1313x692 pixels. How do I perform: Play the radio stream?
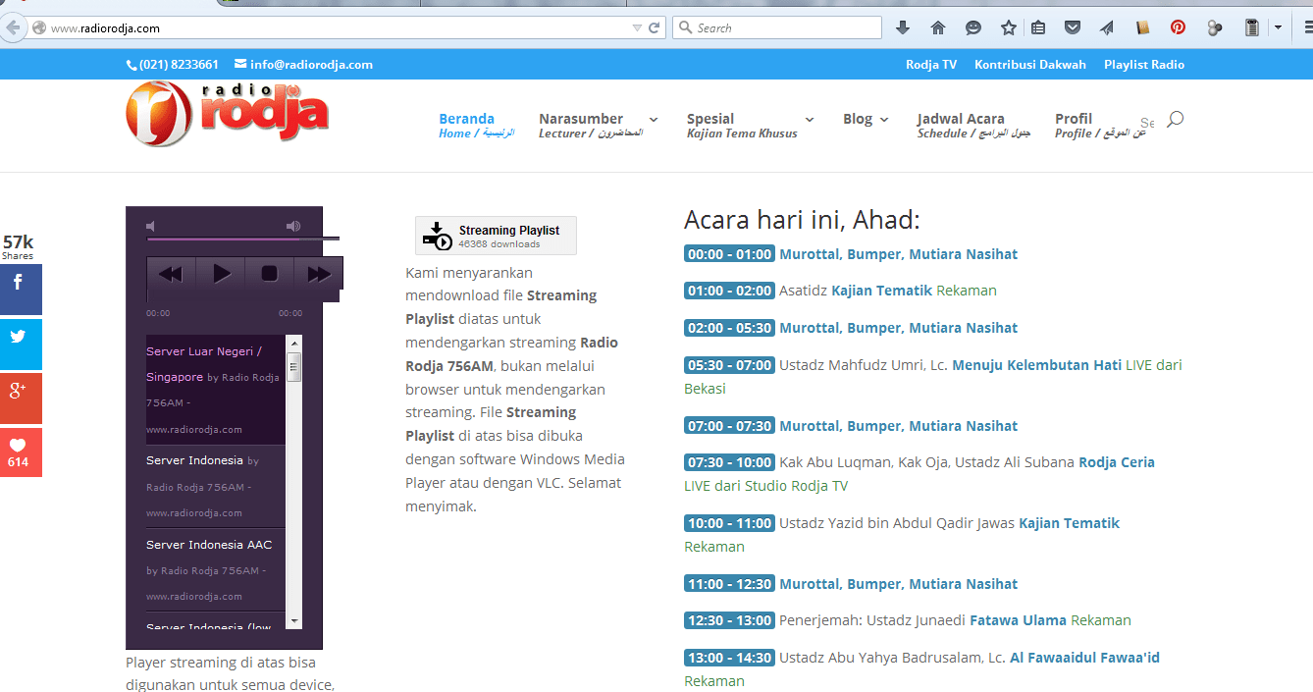[222, 274]
